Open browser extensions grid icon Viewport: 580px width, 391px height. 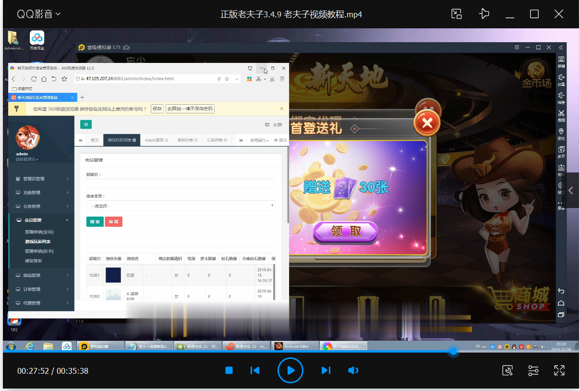click(x=249, y=79)
